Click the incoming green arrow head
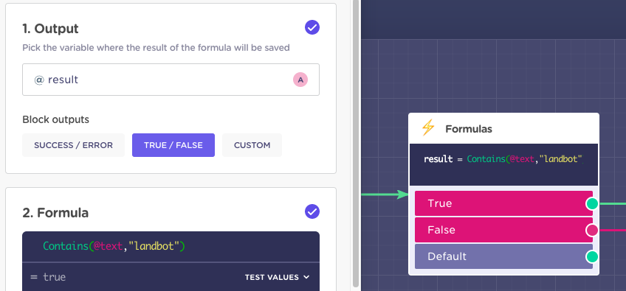Image resolution: width=626 pixels, height=291 pixels. pos(402,194)
